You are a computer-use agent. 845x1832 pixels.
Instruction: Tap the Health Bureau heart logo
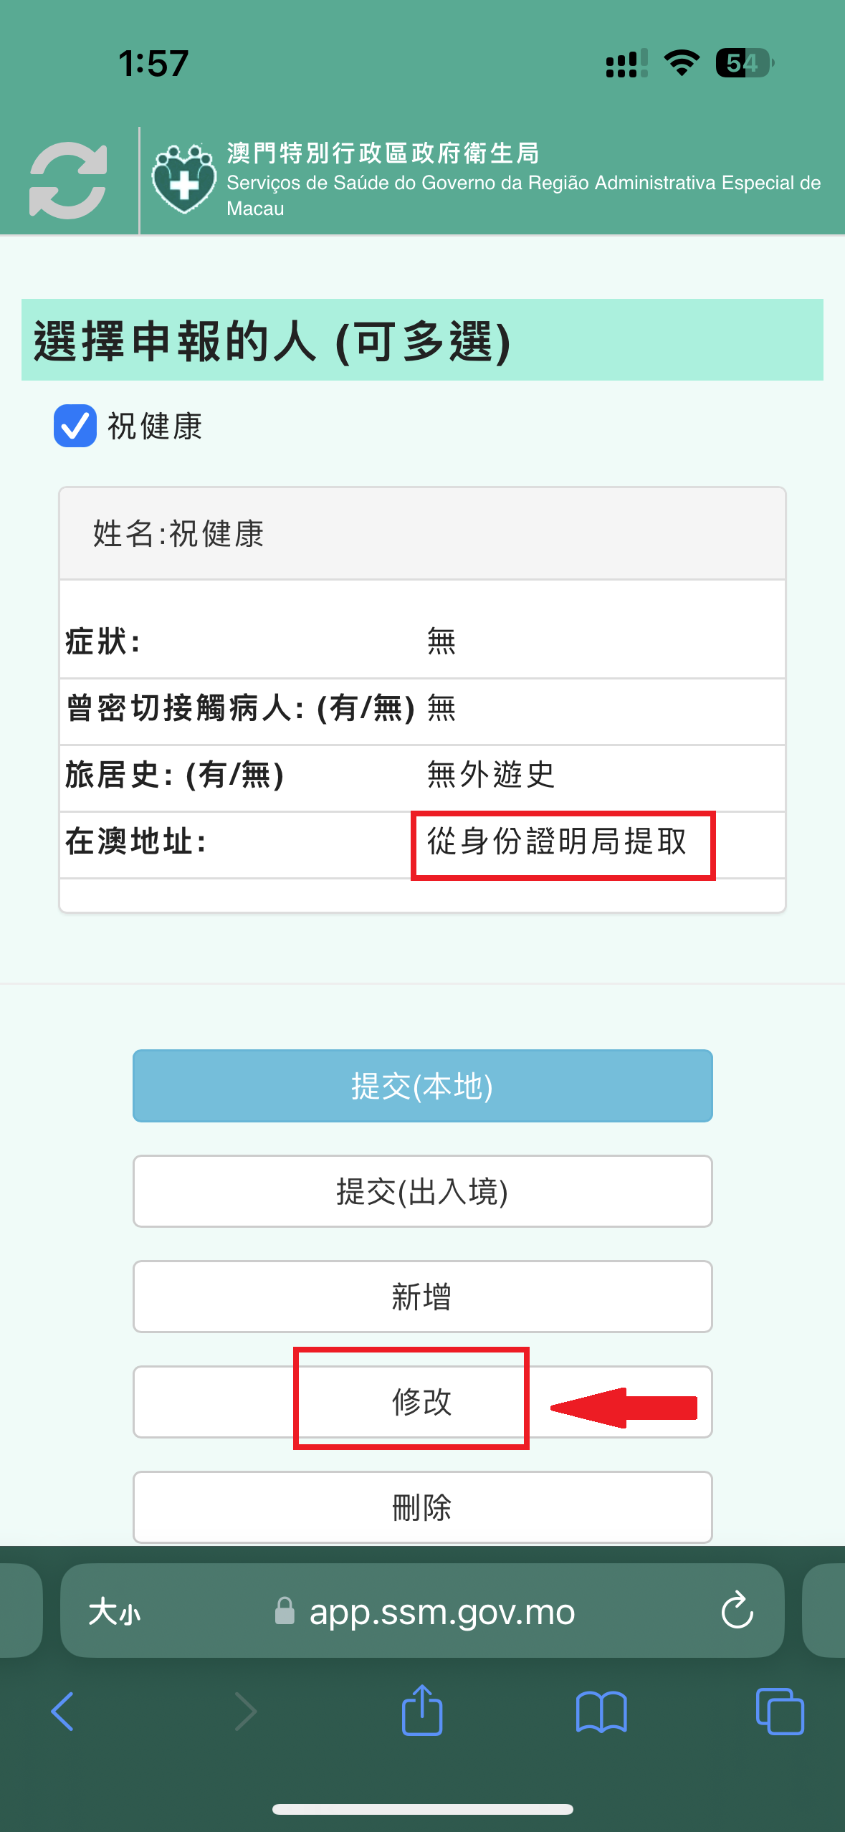point(183,179)
